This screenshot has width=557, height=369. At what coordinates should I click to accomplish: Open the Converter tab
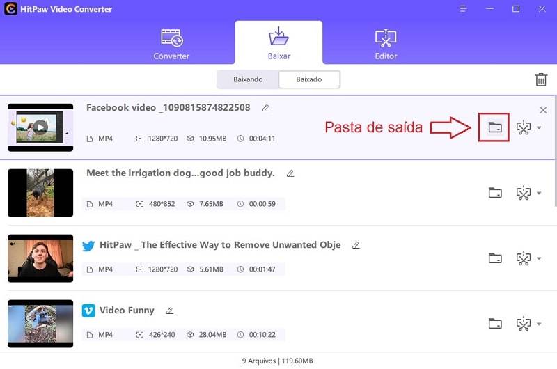pyautogui.click(x=171, y=44)
